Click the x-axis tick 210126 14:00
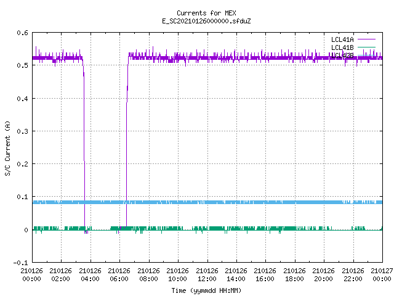The image size is (394, 296). tap(236, 275)
